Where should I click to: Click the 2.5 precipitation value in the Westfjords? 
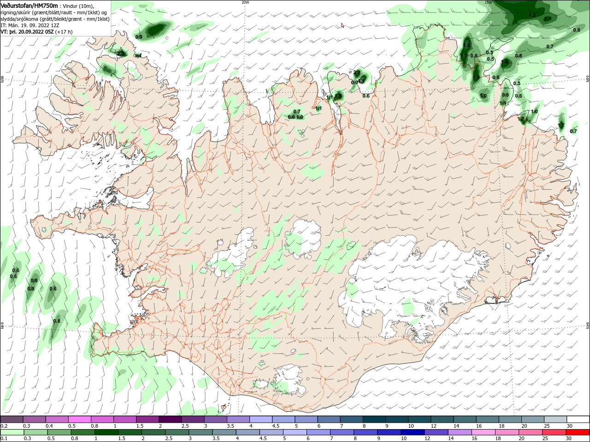click(x=120, y=53)
